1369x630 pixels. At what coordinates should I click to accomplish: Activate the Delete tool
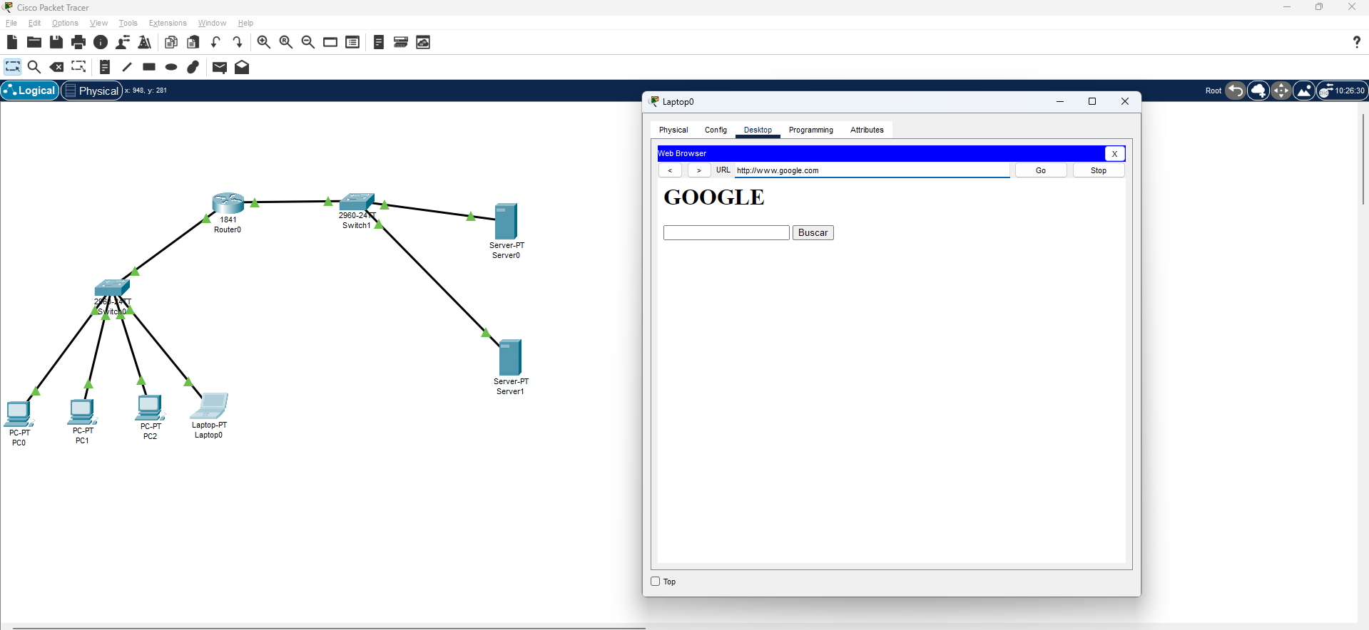pyautogui.click(x=56, y=67)
